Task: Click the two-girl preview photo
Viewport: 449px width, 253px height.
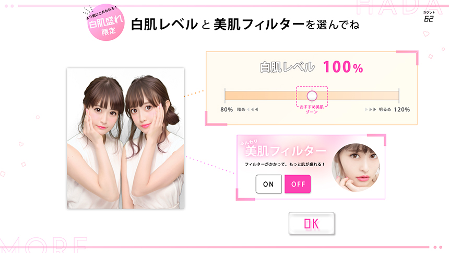Action: (125, 138)
